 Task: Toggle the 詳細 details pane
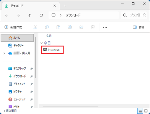click(139, 27)
